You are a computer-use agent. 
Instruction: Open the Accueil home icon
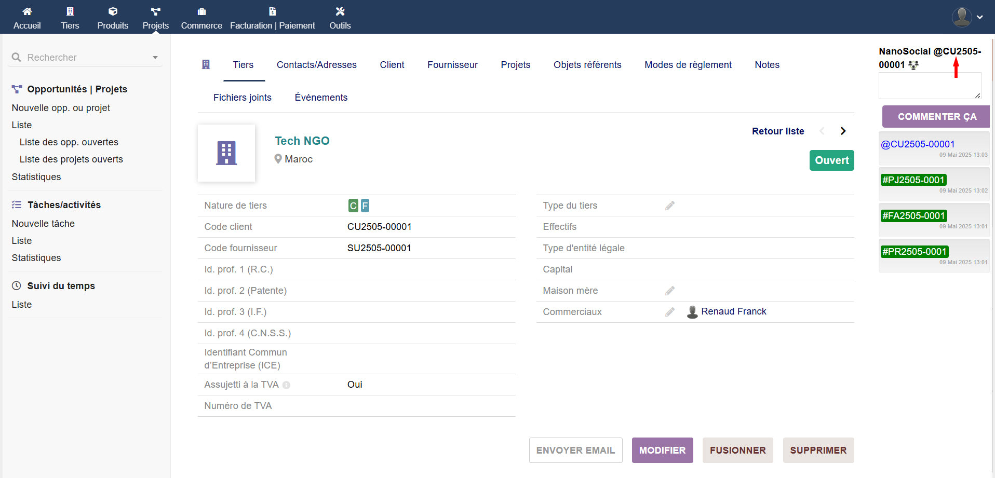pos(27,11)
